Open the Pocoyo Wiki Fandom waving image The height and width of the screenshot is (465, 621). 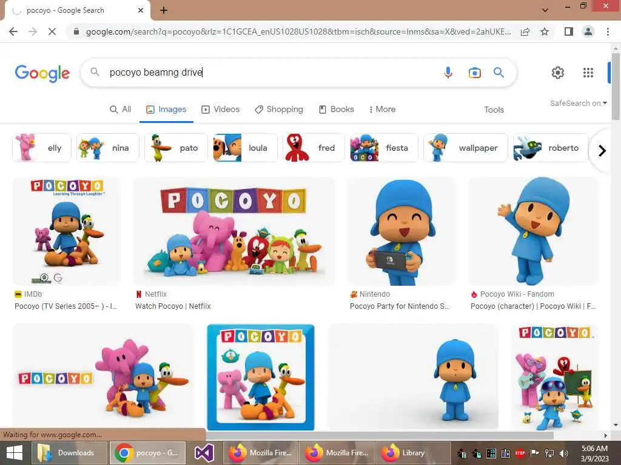(533, 231)
